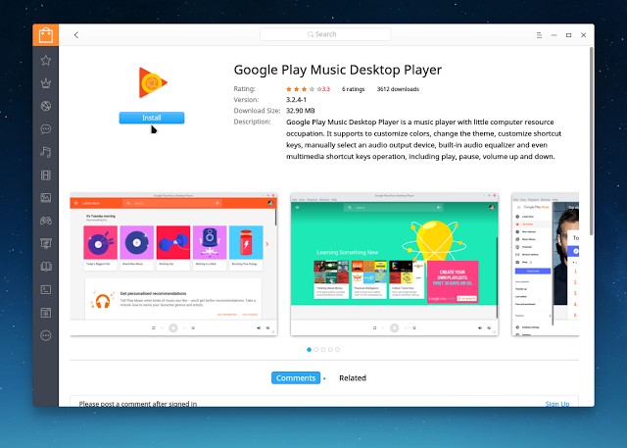Switch to the Comments tab

click(x=295, y=377)
